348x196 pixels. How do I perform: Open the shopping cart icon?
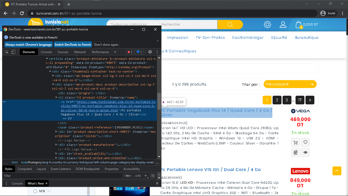point(298,24)
